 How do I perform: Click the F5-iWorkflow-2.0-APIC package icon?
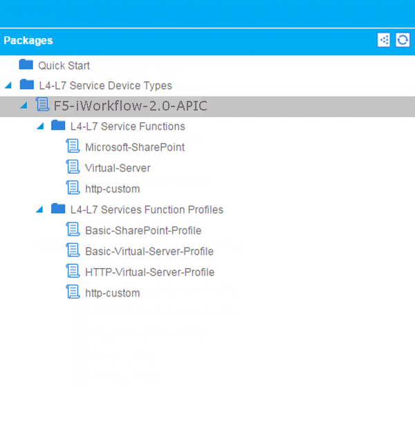click(x=42, y=105)
